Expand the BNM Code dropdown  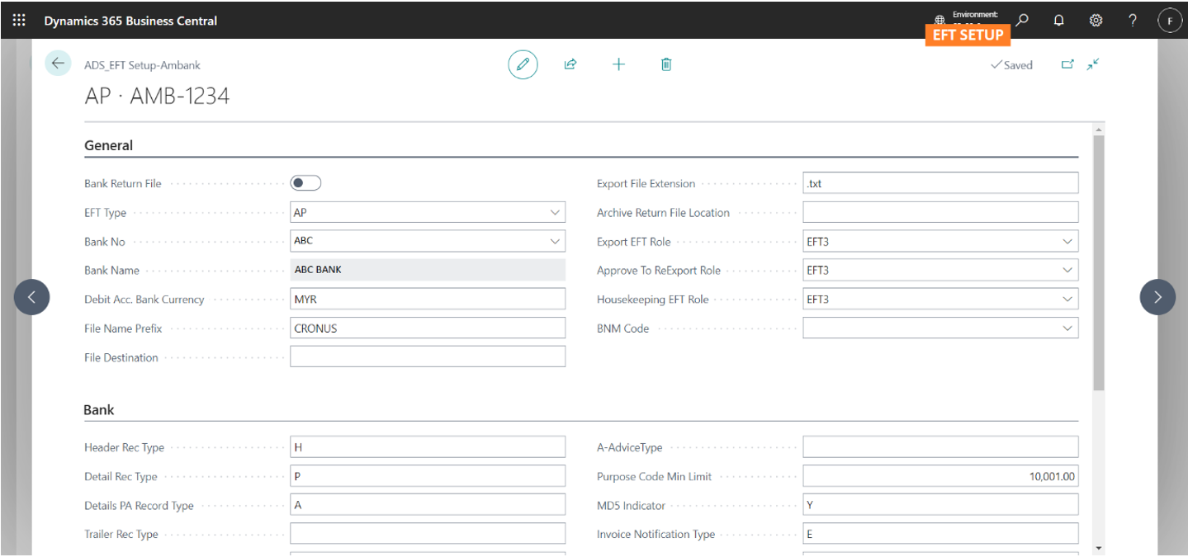coord(1067,328)
